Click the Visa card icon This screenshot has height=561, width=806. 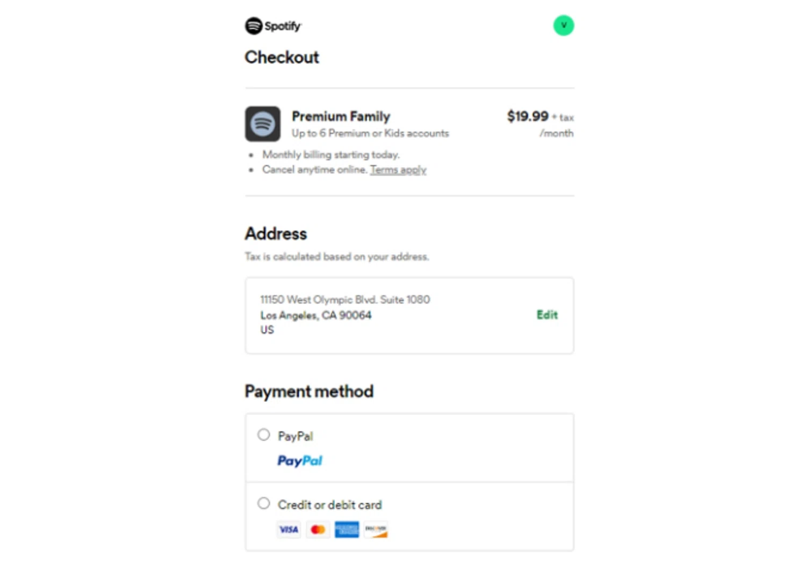pyautogui.click(x=289, y=529)
